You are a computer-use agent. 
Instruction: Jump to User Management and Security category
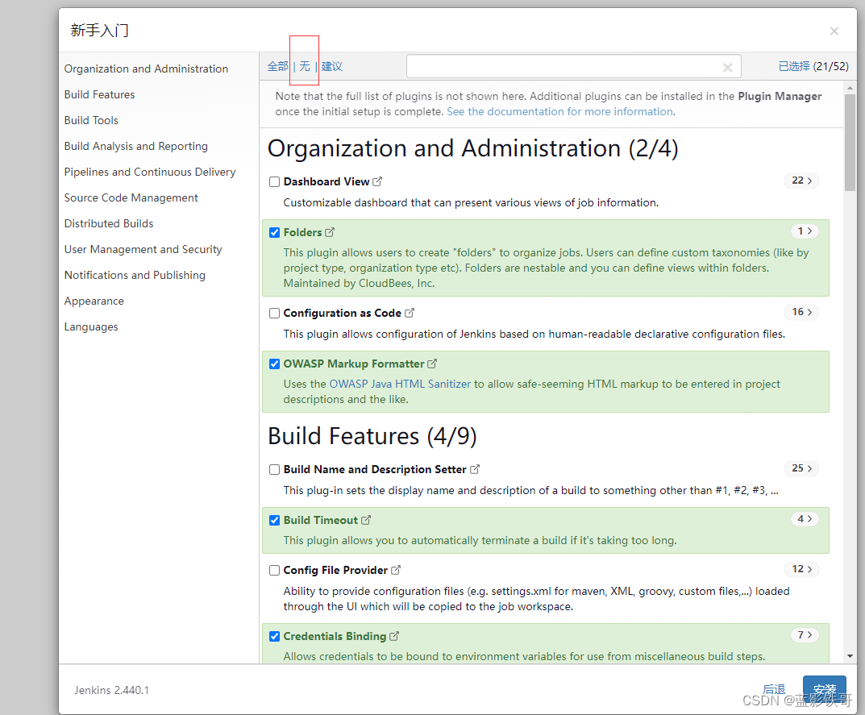(143, 249)
